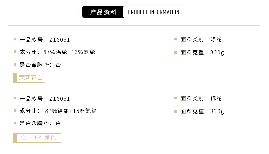This screenshot has width=269, height=154.
Task: Click the bullet beside 87%涤纶 composition row
Action: point(15,52)
